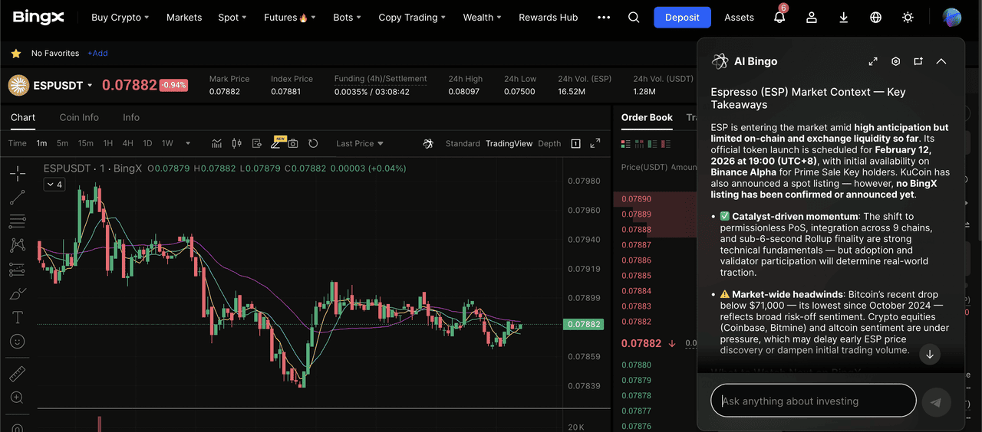
Task: Open the chart indicators icon
Action: point(217,143)
